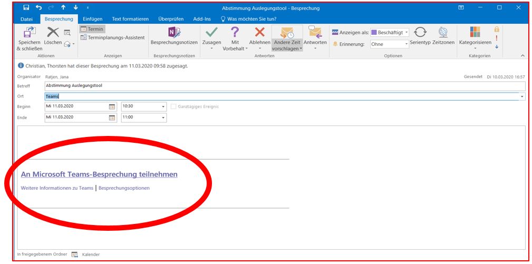Expand the Ort location dropdown arrow

[x=522, y=97]
